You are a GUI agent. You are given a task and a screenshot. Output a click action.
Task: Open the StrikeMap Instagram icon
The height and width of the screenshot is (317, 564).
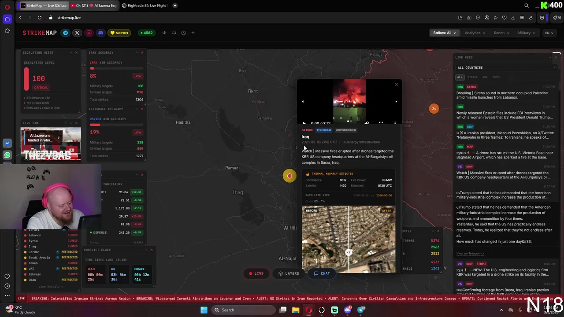(x=89, y=33)
